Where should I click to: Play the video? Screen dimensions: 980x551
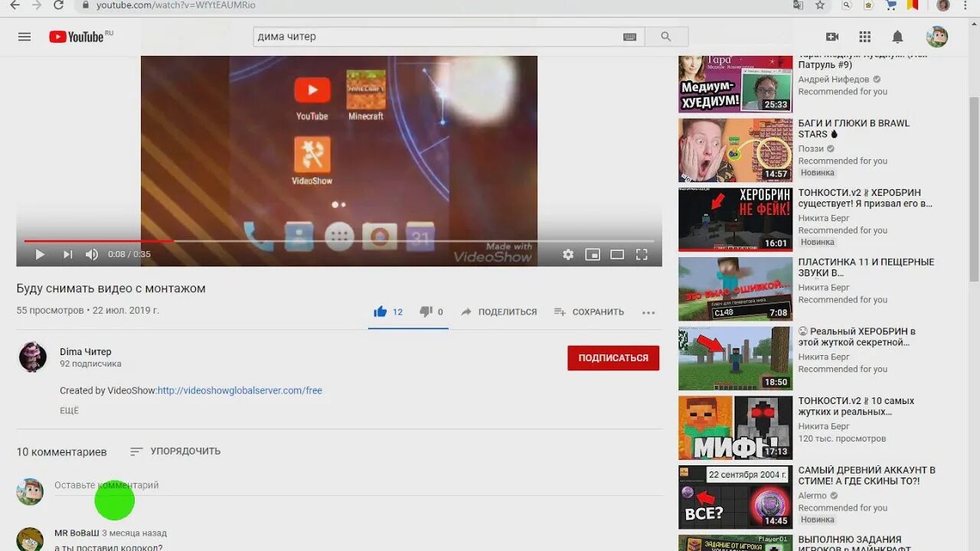coord(40,255)
